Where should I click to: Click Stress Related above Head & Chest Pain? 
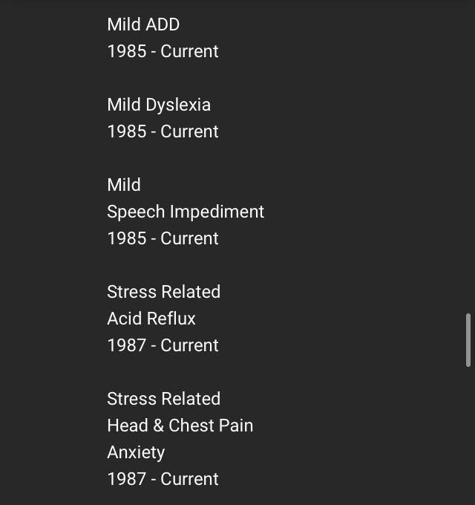163,399
